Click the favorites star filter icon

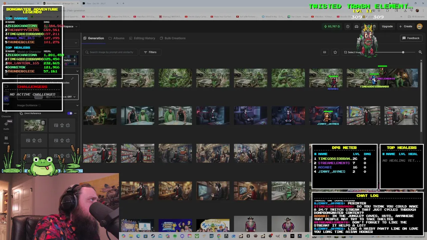[335, 52]
